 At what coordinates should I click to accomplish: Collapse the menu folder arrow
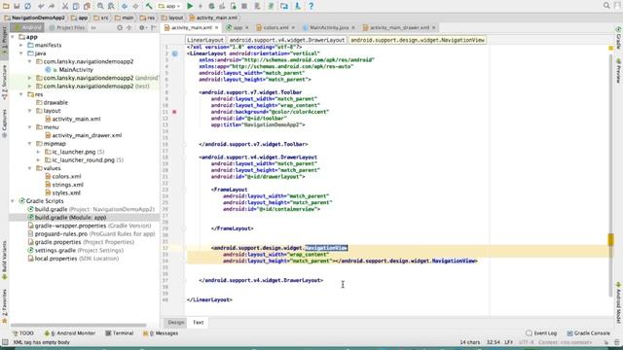pos(29,127)
